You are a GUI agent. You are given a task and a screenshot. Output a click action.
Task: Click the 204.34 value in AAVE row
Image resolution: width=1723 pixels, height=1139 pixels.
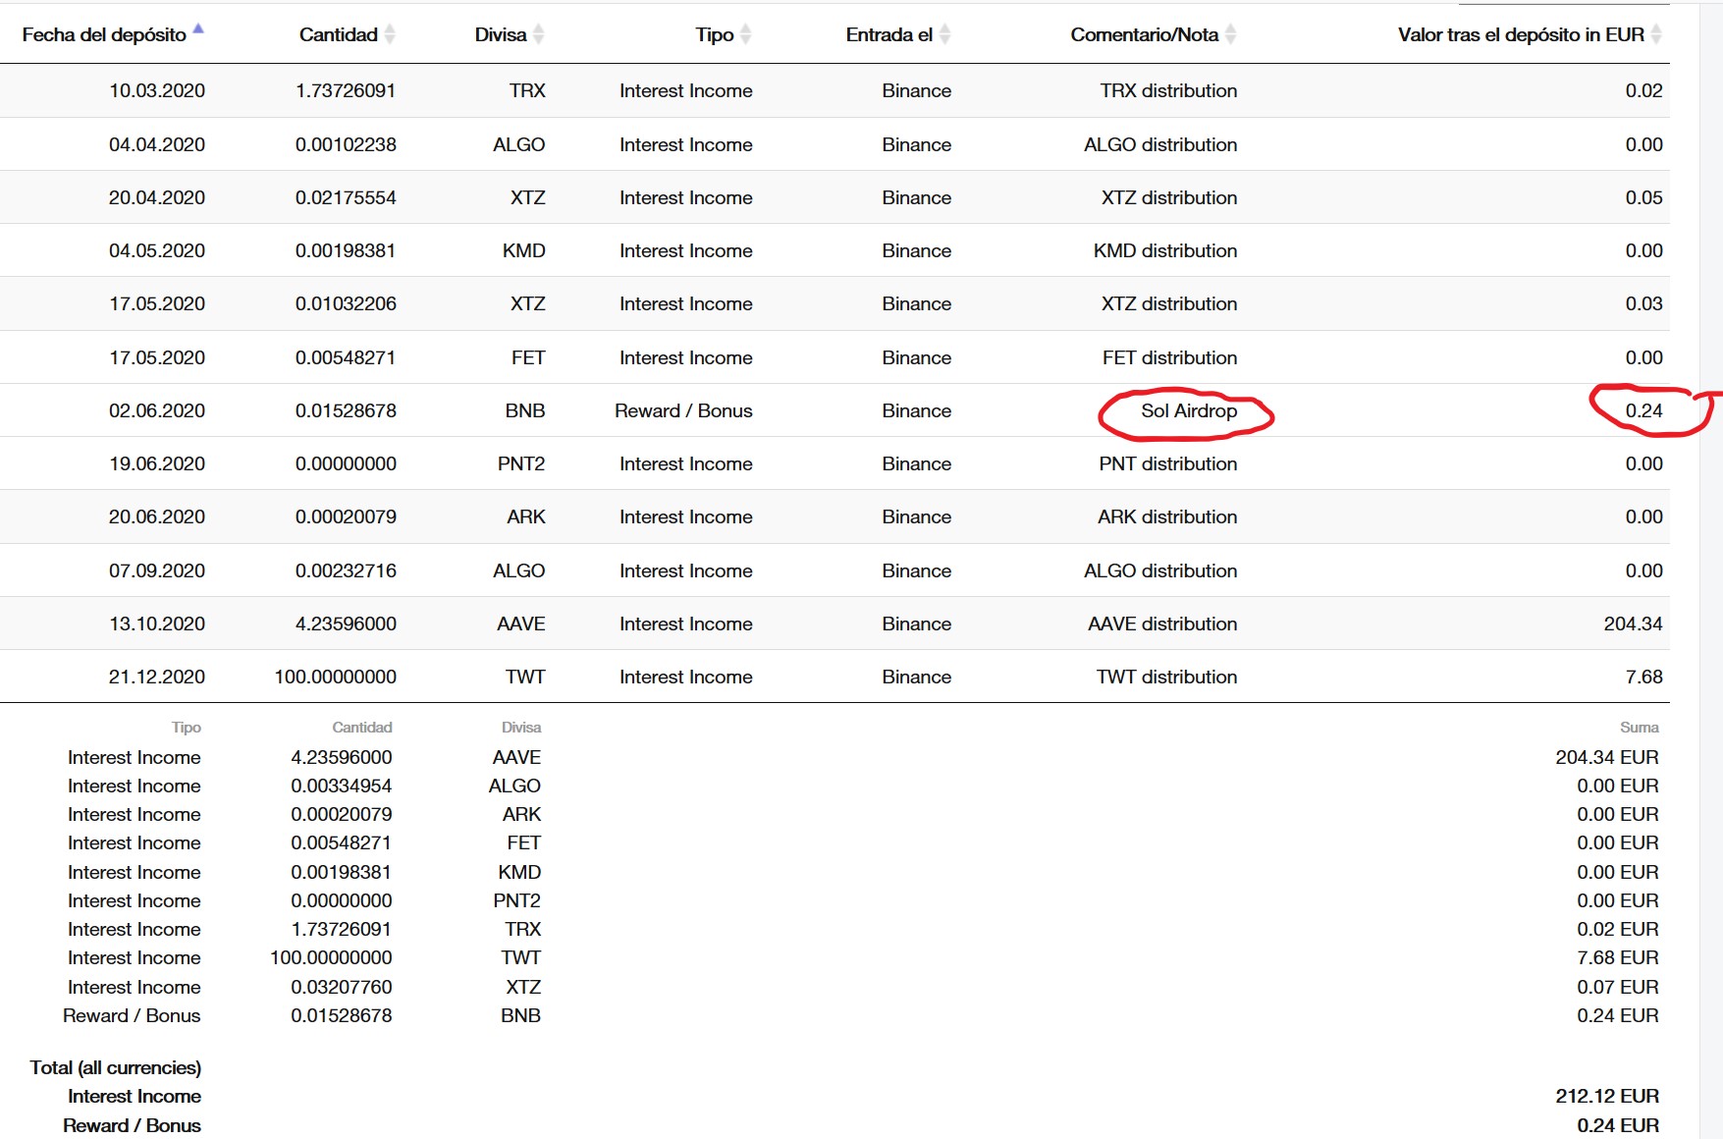1633,624
